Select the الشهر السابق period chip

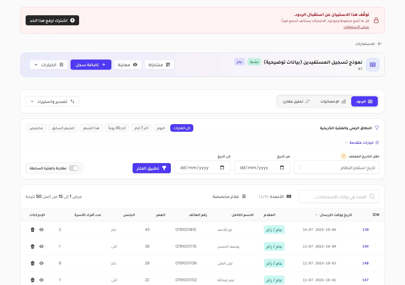[63, 128]
